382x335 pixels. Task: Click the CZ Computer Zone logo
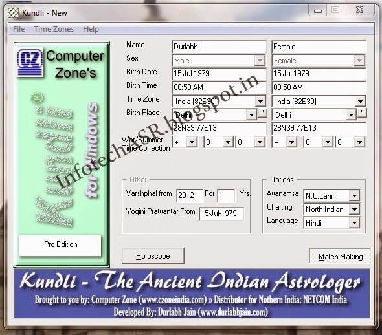click(30, 63)
